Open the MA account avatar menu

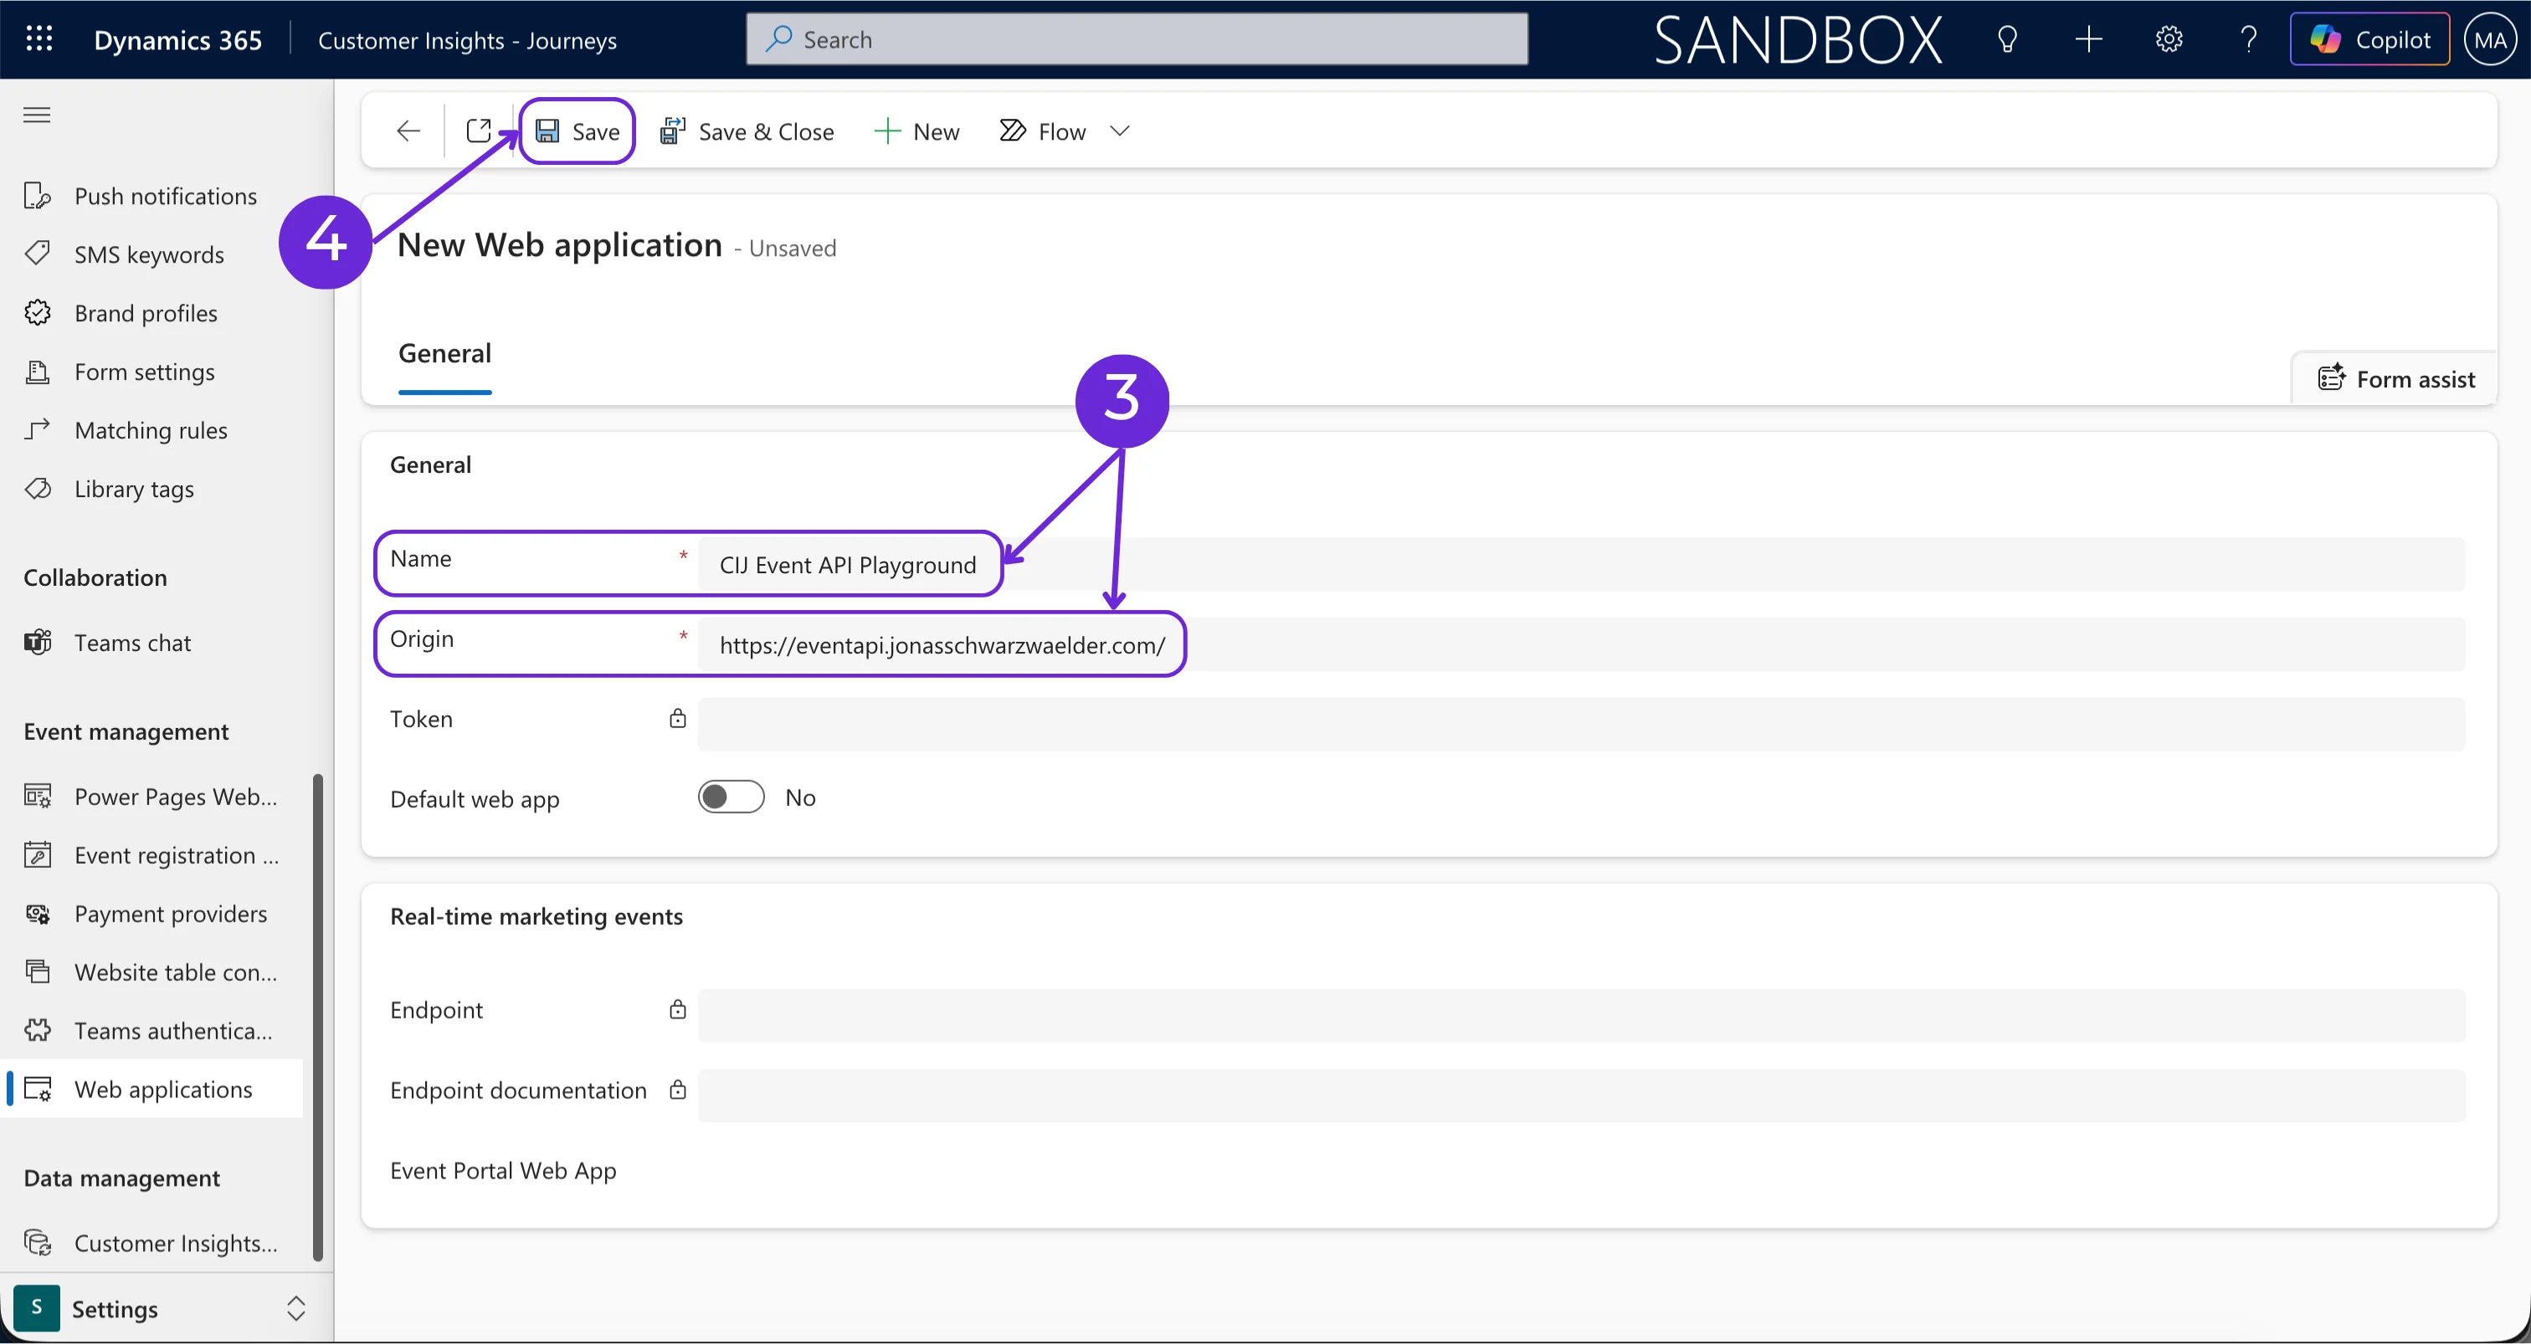[2491, 39]
